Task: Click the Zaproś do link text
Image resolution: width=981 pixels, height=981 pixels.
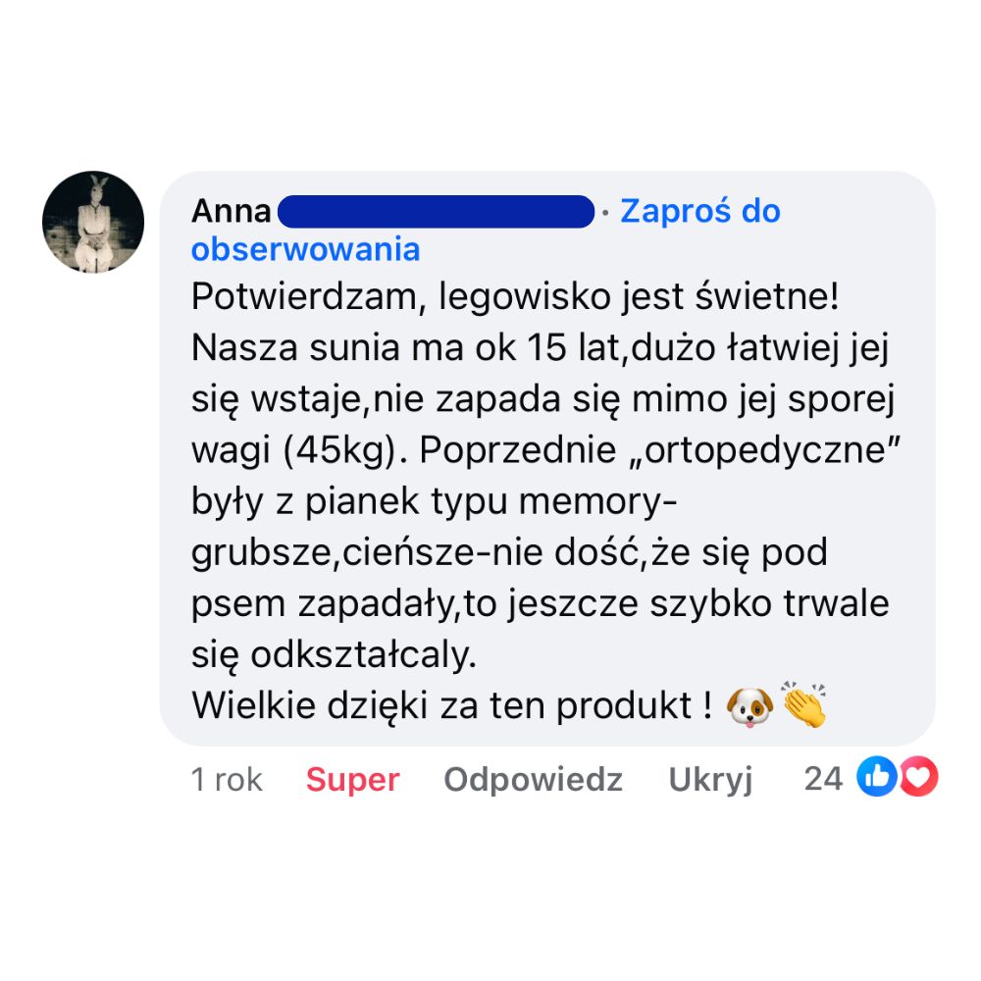Action: pyautogui.click(x=700, y=211)
